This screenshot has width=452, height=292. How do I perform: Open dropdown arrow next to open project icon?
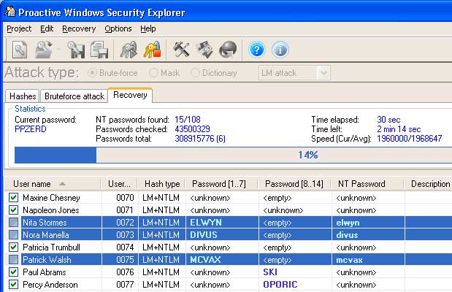pos(57,50)
